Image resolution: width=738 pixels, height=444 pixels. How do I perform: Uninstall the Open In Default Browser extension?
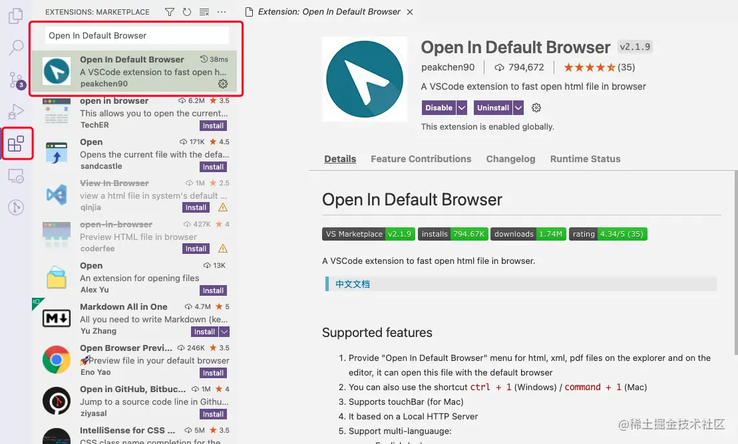(493, 108)
